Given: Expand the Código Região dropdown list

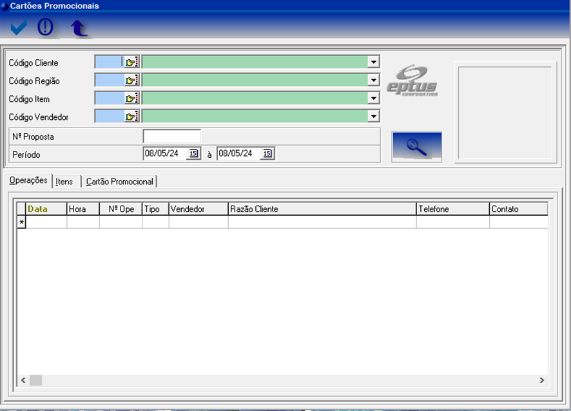Looking at the screenshot, I should pyautogui.click(x=373, y=81).
